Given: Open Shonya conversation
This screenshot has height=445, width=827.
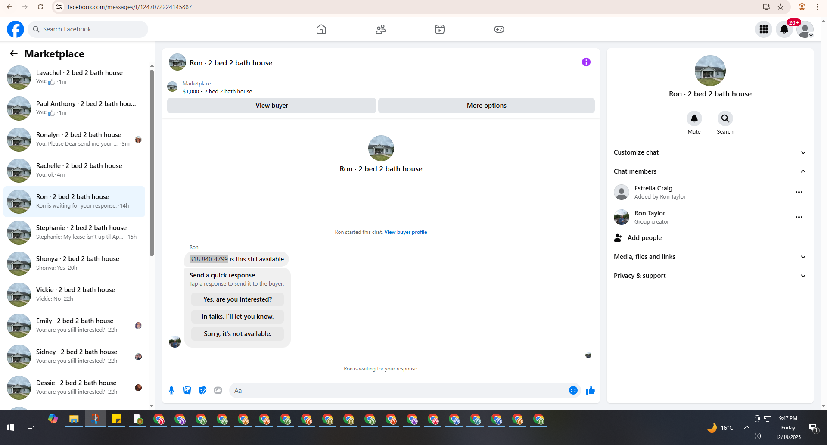Looking at the screenshot, I should (74, 264).
